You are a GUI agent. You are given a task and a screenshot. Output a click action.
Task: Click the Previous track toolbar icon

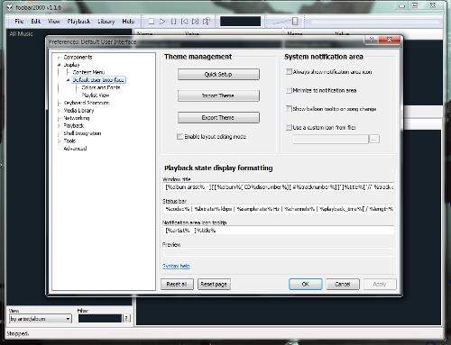184,22
